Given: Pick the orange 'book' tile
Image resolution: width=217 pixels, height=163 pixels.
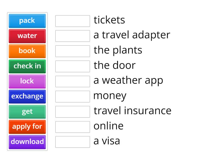Looking at the screenshot, I should pos(27,51).
